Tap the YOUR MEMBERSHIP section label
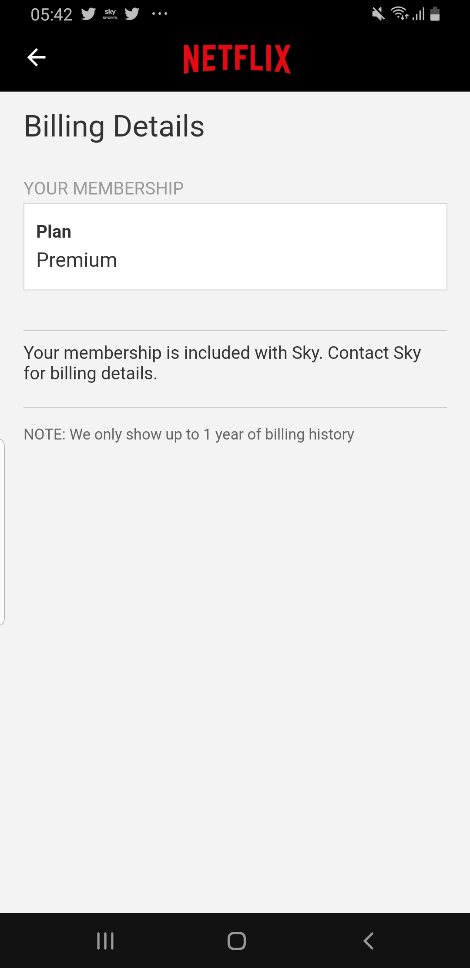The image size is (470, 968). [x=104, y=188]
